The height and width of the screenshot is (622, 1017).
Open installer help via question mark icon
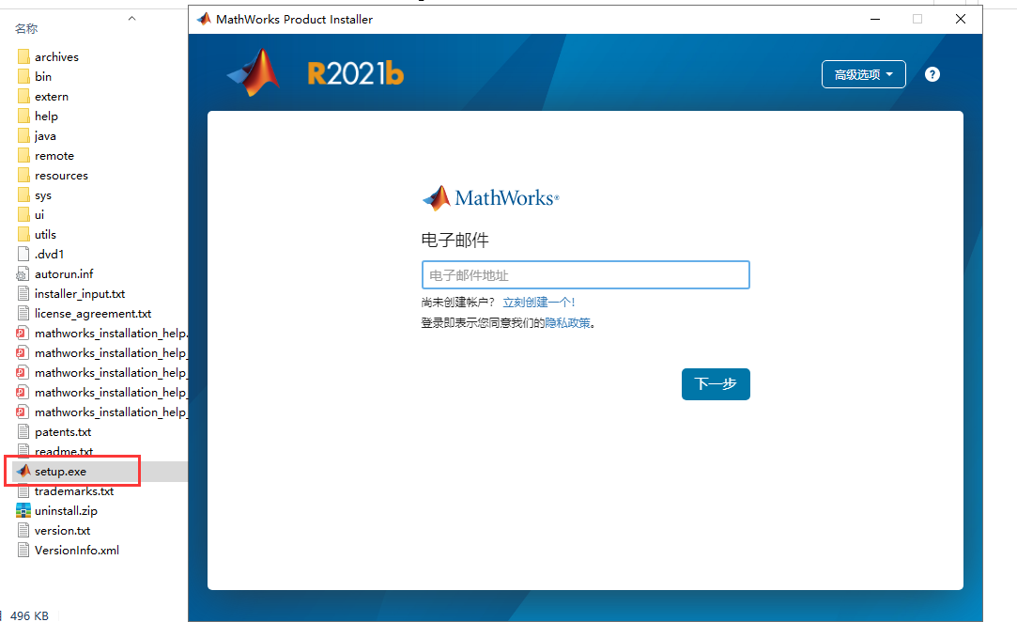pyautogui.click(x=932, y=73)
